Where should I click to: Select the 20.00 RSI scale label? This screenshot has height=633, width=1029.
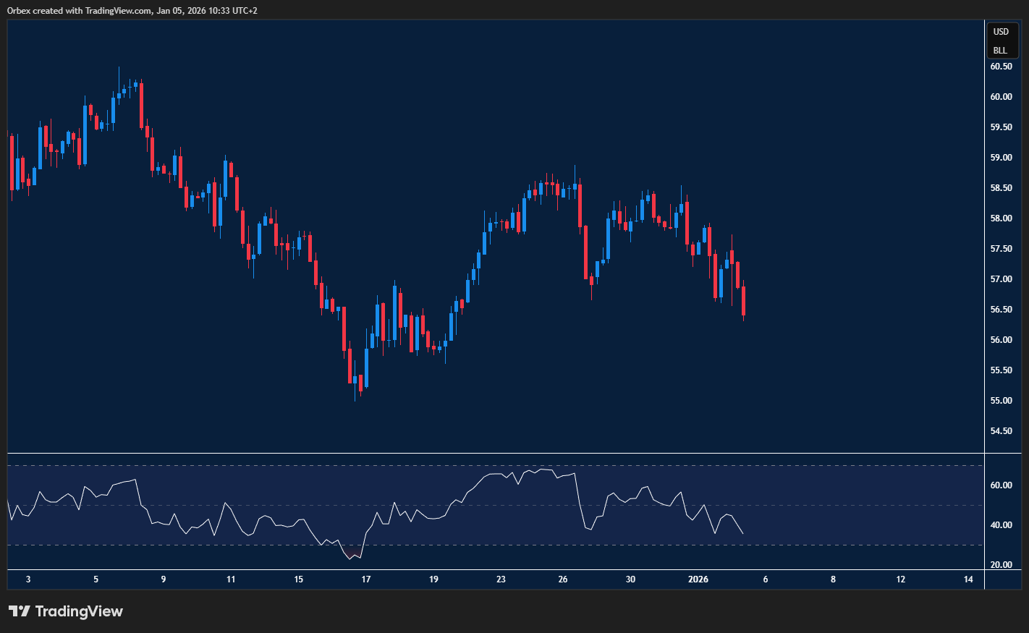click(x=1001, y=565)
